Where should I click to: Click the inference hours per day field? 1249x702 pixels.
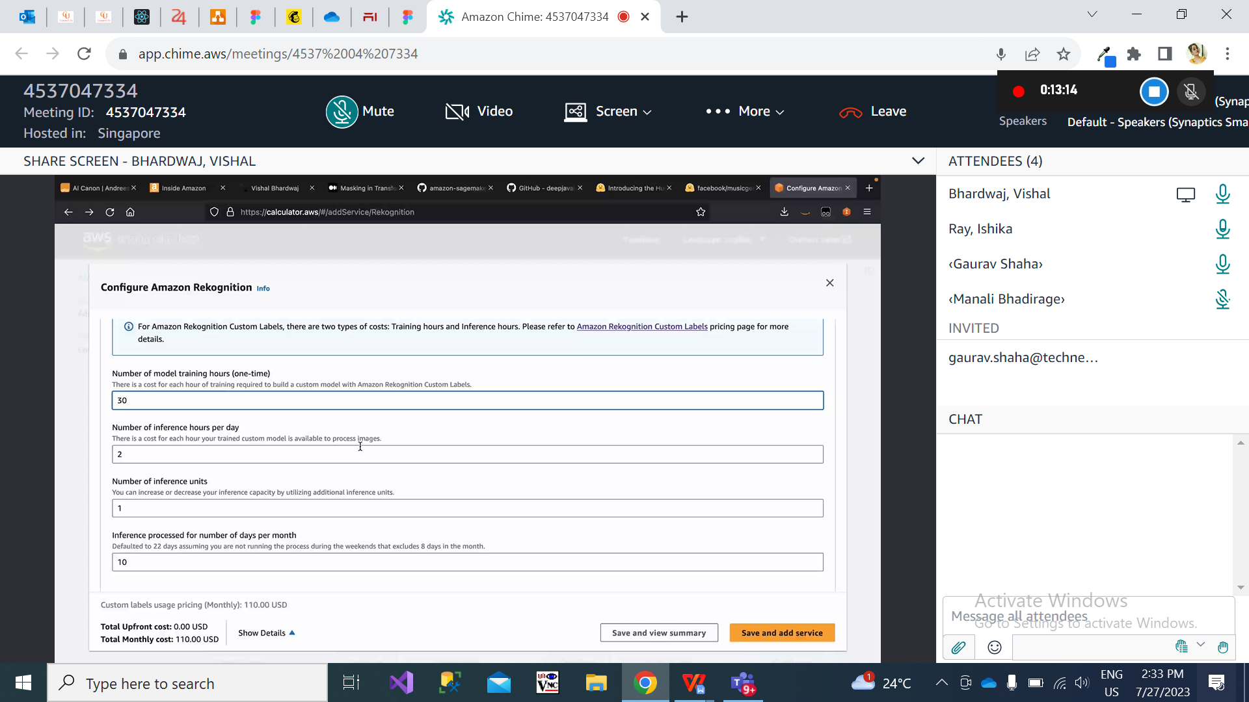click(x=467, y=454)
